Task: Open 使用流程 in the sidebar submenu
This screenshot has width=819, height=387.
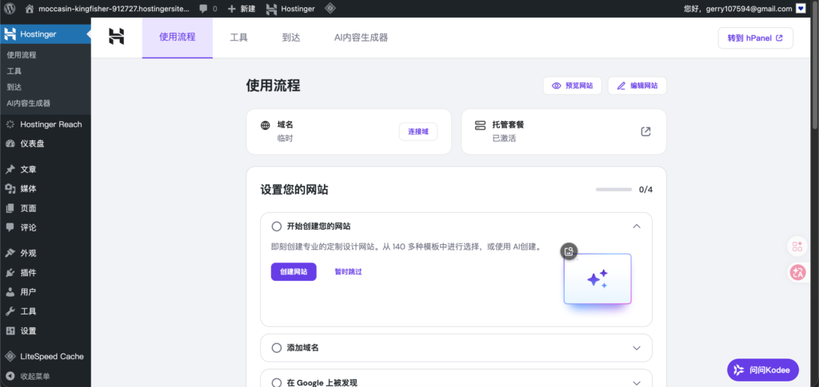Action: click(x=22, y=55)
